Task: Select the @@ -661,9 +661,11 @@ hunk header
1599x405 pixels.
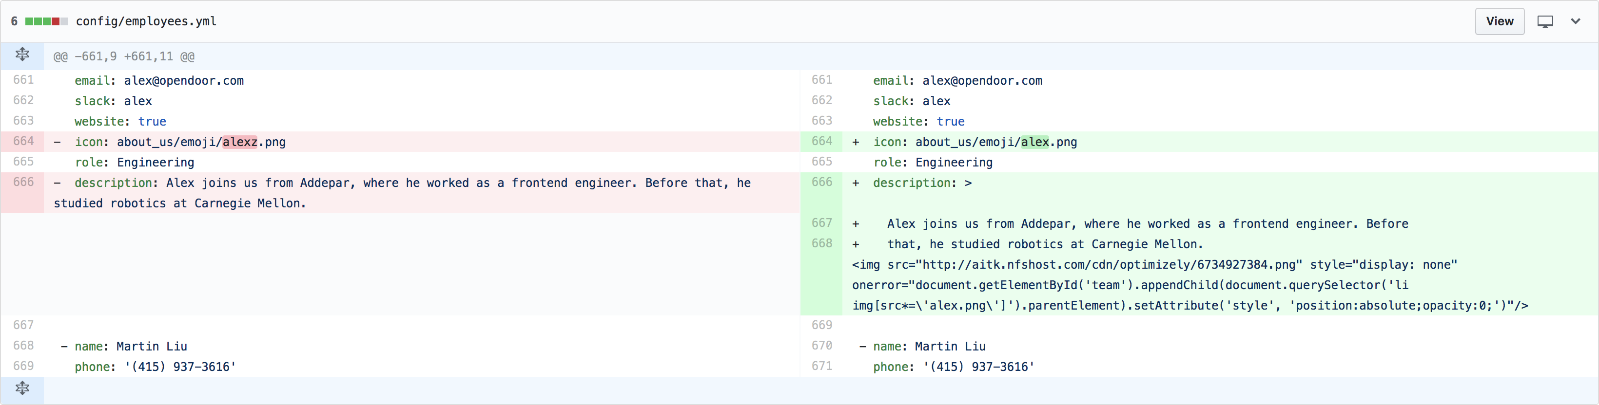Action: 124,56
